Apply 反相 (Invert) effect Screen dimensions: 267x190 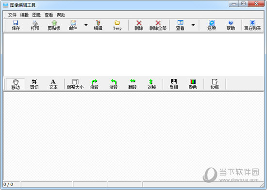coord(174,84)
